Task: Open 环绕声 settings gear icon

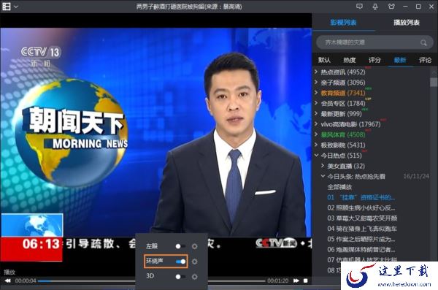Action: point(195,262)
